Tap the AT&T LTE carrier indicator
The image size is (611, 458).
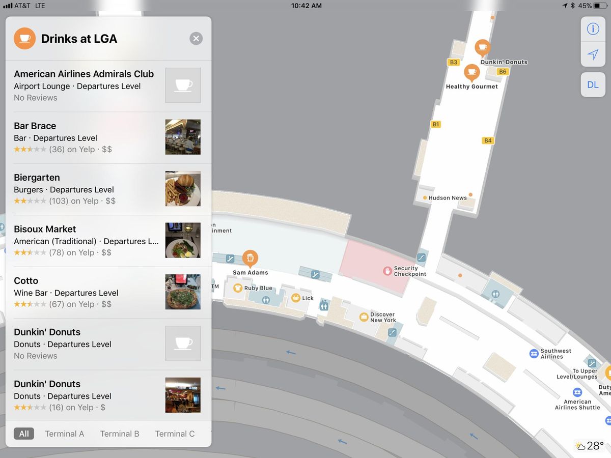tap(24, 6)
